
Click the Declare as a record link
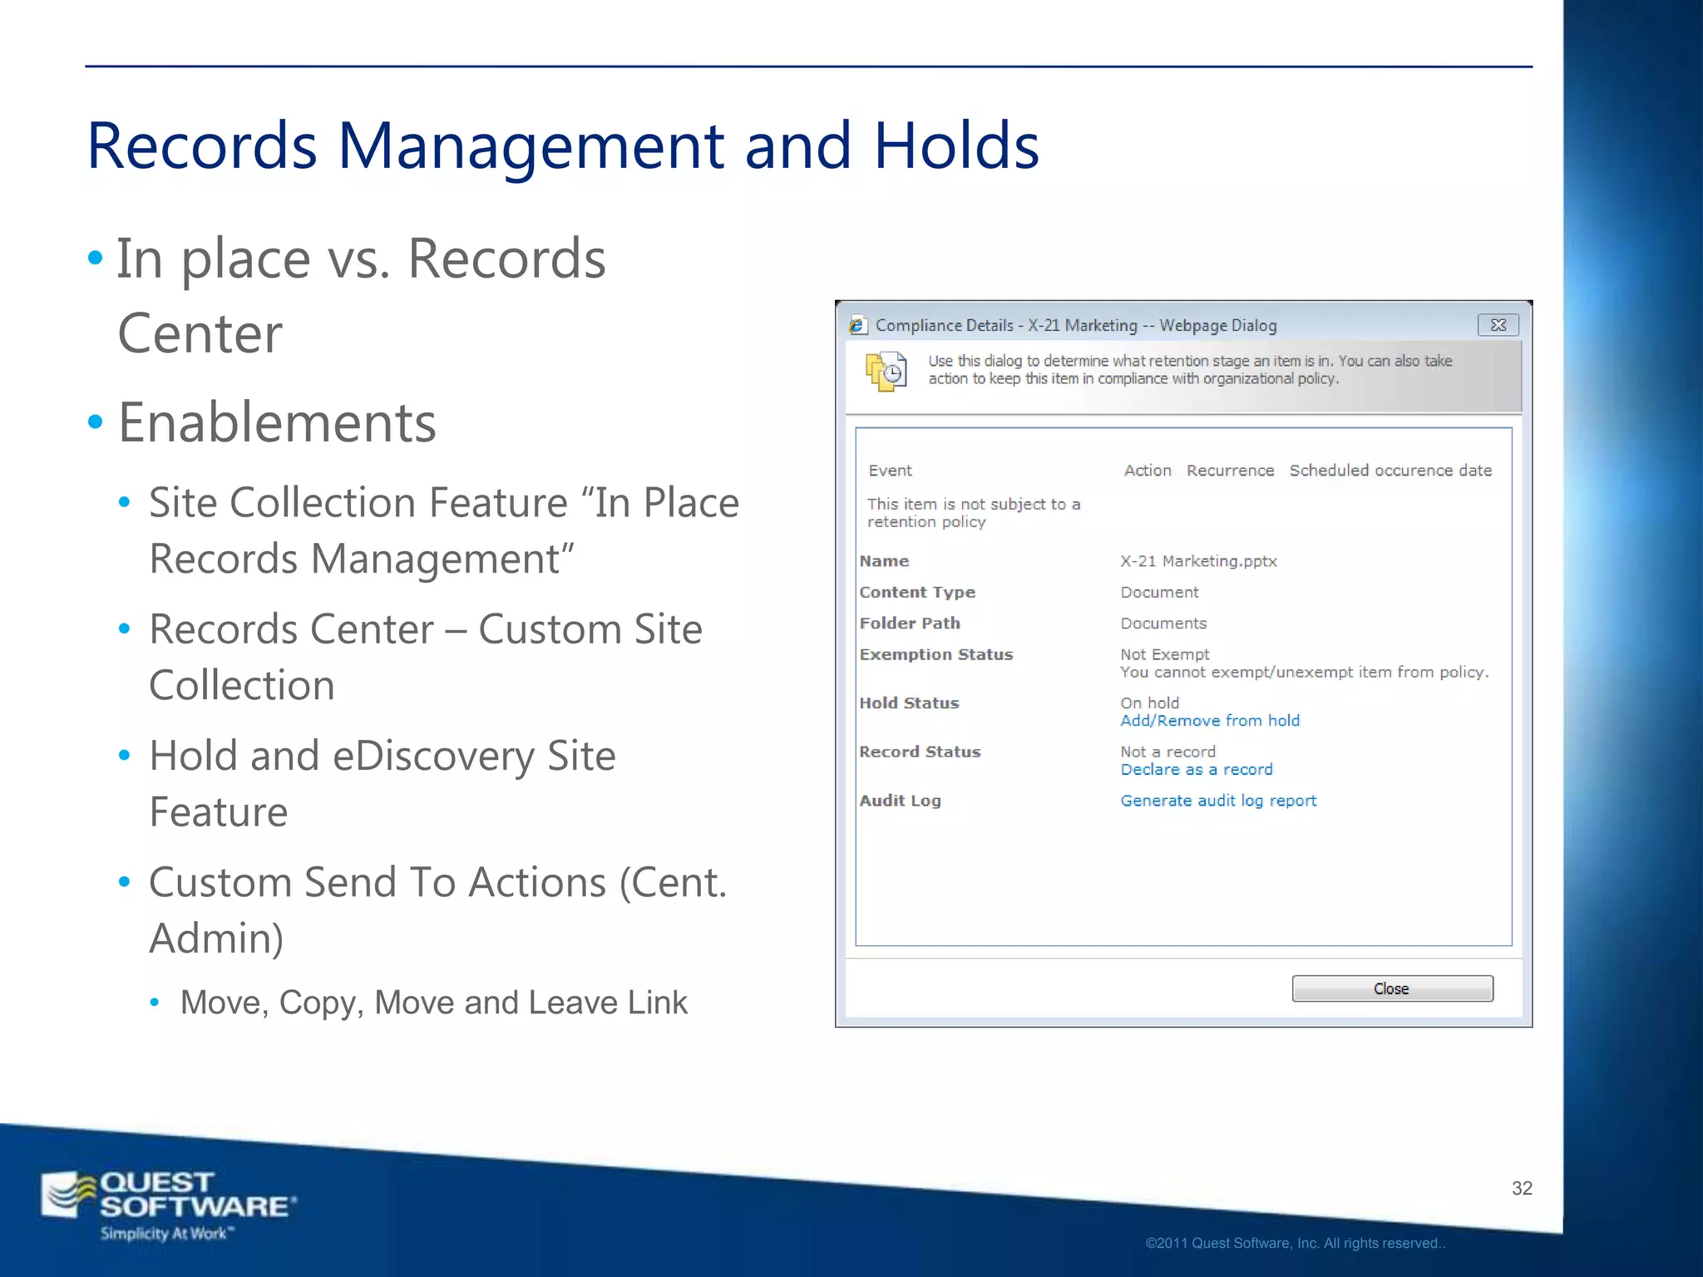(x=1197, y=770)
